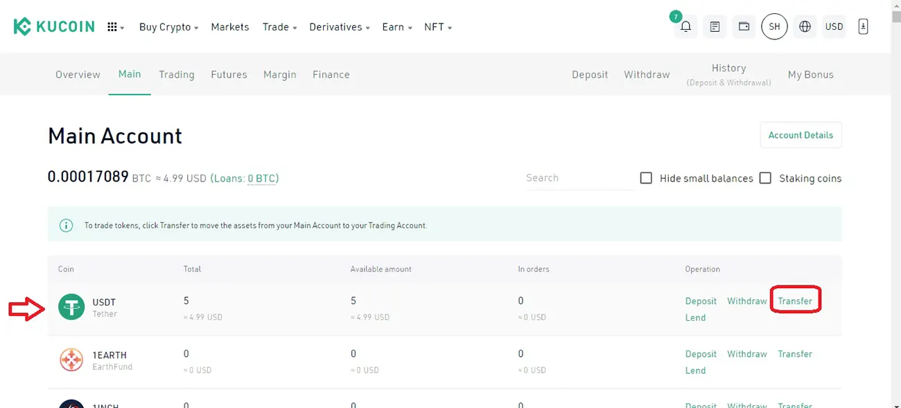Click the Tether coin icon
The height and width of the screenshot is (408, 901).
point(71,307)
